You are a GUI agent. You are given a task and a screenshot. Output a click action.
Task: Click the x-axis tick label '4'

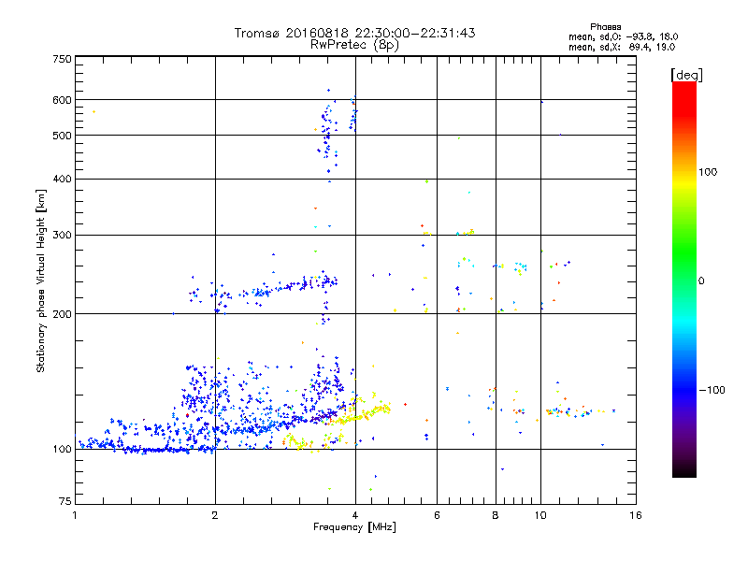(355, 515)
